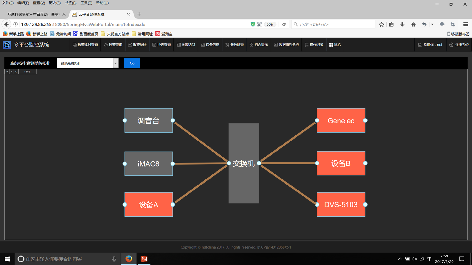Open the downloads arrow icon
The height and width of the screenshot is (265, 472).
402,25
